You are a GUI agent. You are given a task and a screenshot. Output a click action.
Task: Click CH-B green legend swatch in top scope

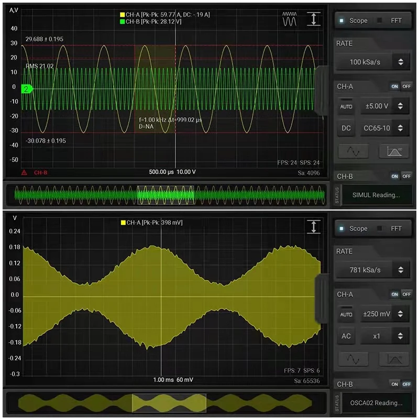point(123,21)
